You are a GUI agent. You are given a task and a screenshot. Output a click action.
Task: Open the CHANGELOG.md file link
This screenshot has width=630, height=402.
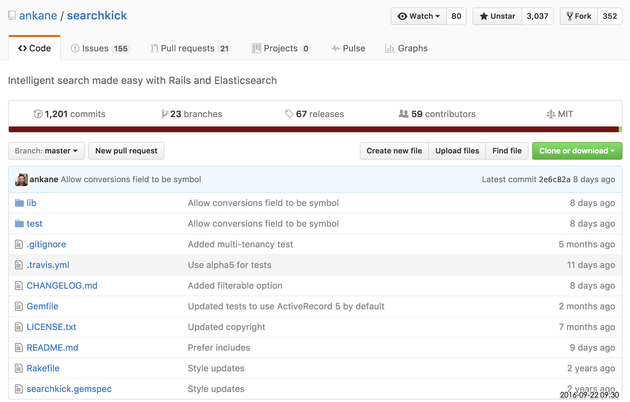pos(62,285)
